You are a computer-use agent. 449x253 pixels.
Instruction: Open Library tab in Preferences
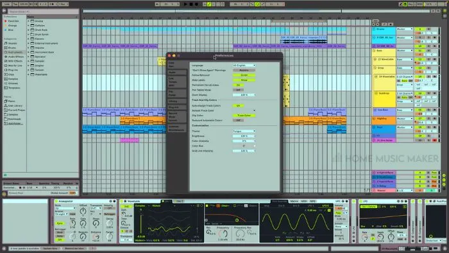[x=177, y=101]
